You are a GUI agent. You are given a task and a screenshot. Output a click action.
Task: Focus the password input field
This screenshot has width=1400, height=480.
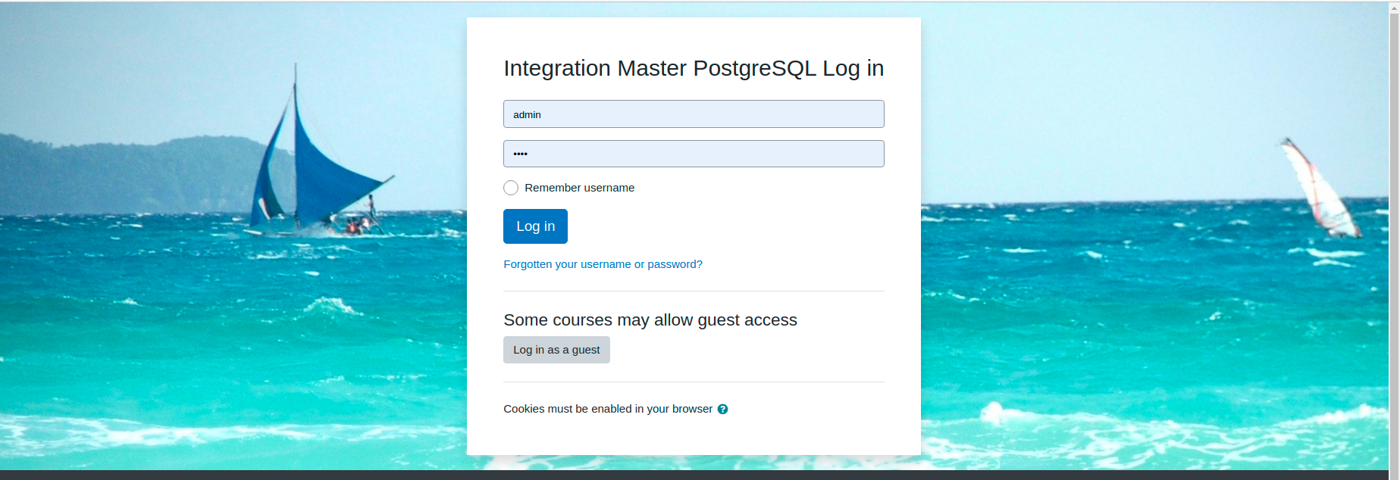pyautogui.click(x=694, y=154)
